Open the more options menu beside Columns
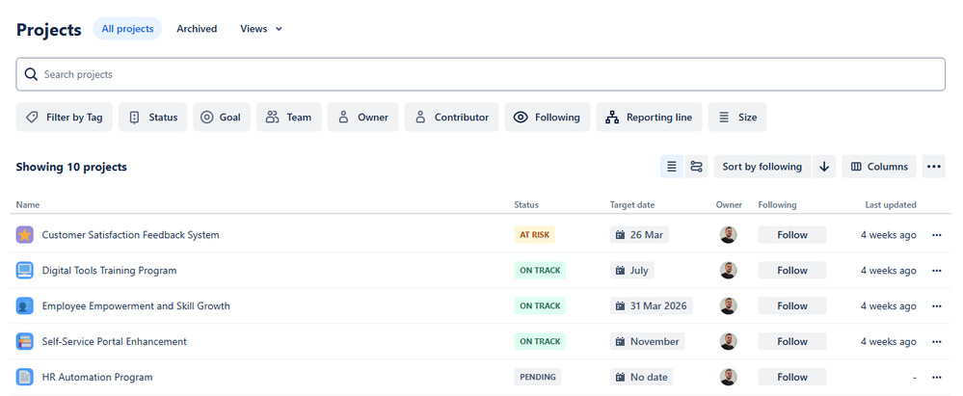The height and width of the screenshot is (396, 963). [x=933, y=167]
